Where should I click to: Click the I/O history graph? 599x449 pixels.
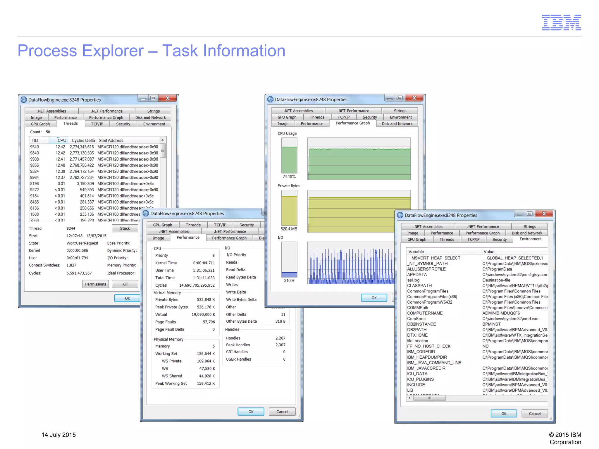[x=351, y=263]
